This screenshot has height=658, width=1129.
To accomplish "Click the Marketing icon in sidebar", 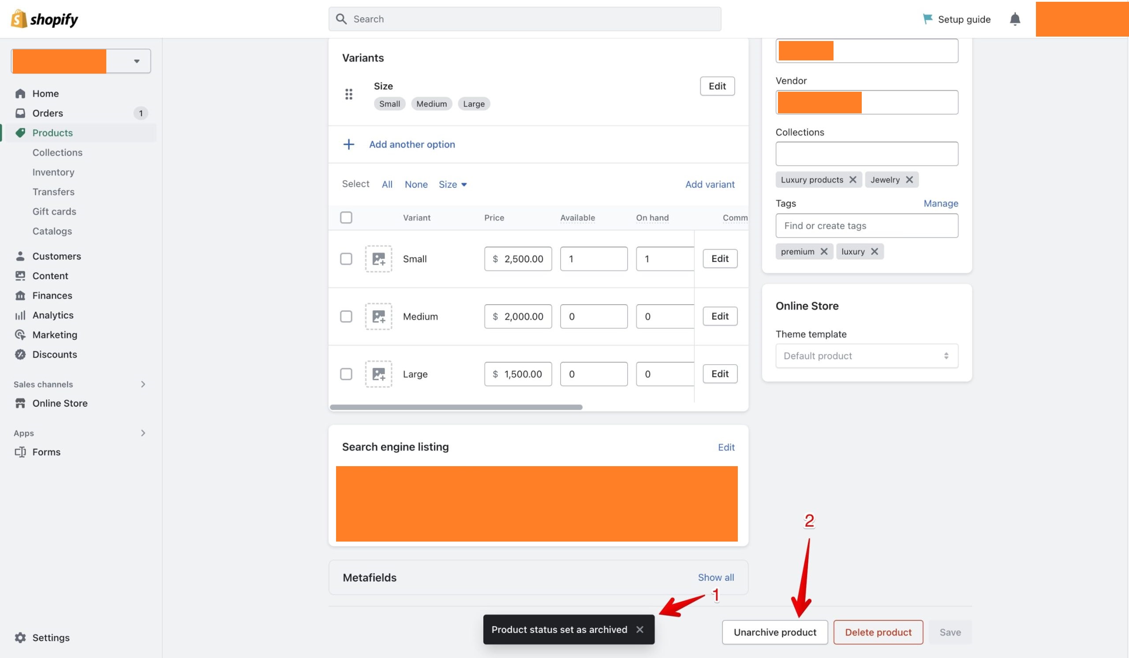I will [x=20, y=335].
